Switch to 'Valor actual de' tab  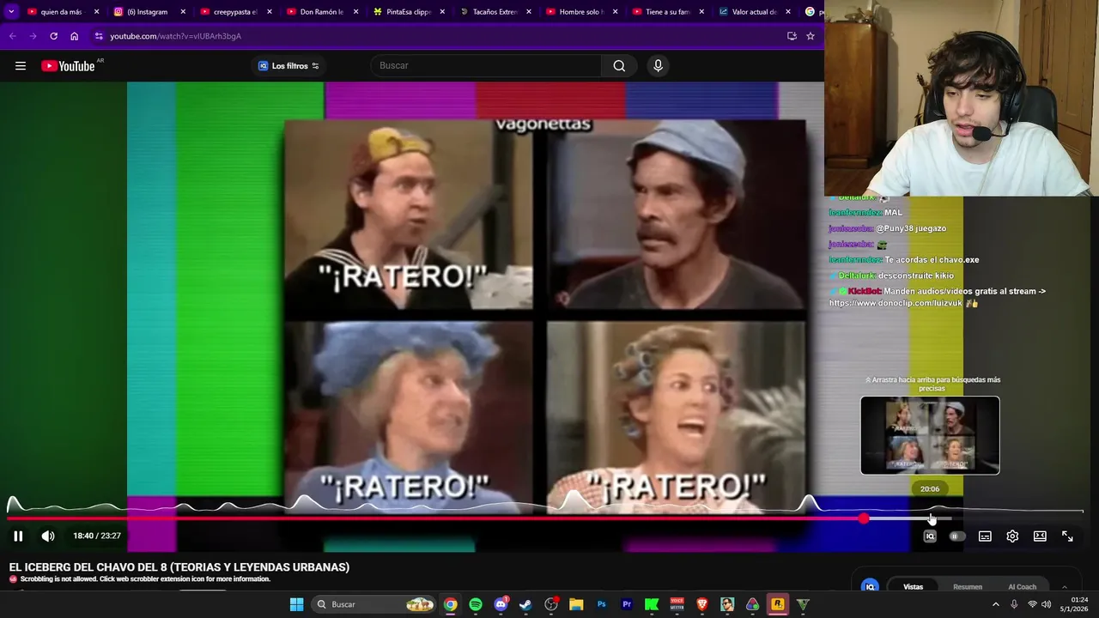pos(753,12)
